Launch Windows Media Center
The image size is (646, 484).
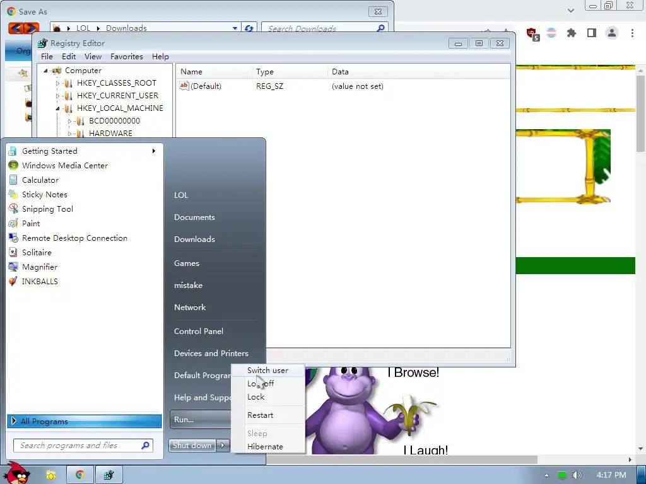(x=84, y=166)
